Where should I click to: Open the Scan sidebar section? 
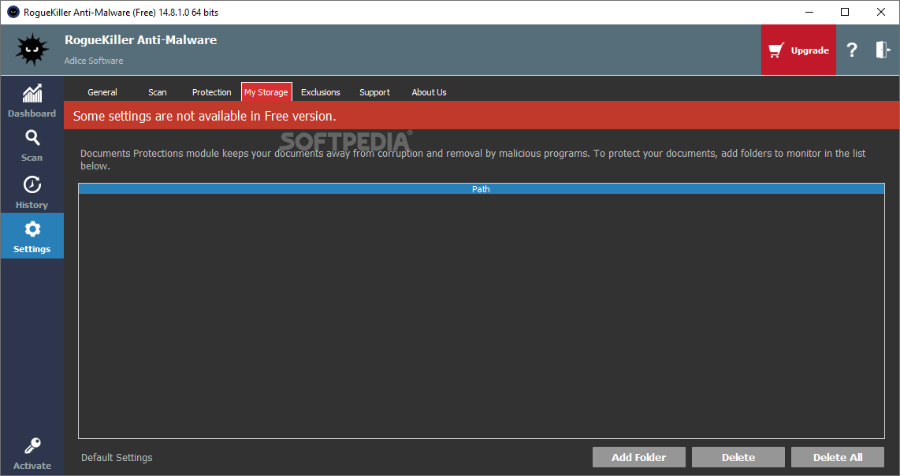click(32, 146)
